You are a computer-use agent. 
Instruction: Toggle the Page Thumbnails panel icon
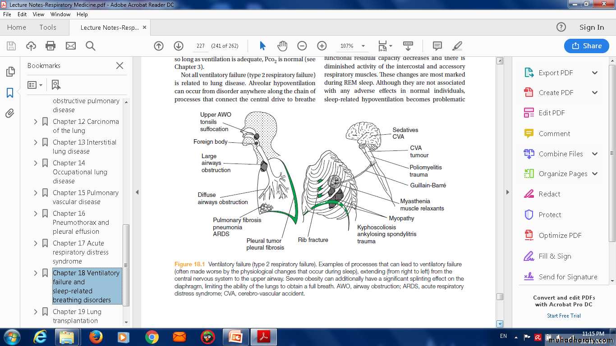(10, 72)
